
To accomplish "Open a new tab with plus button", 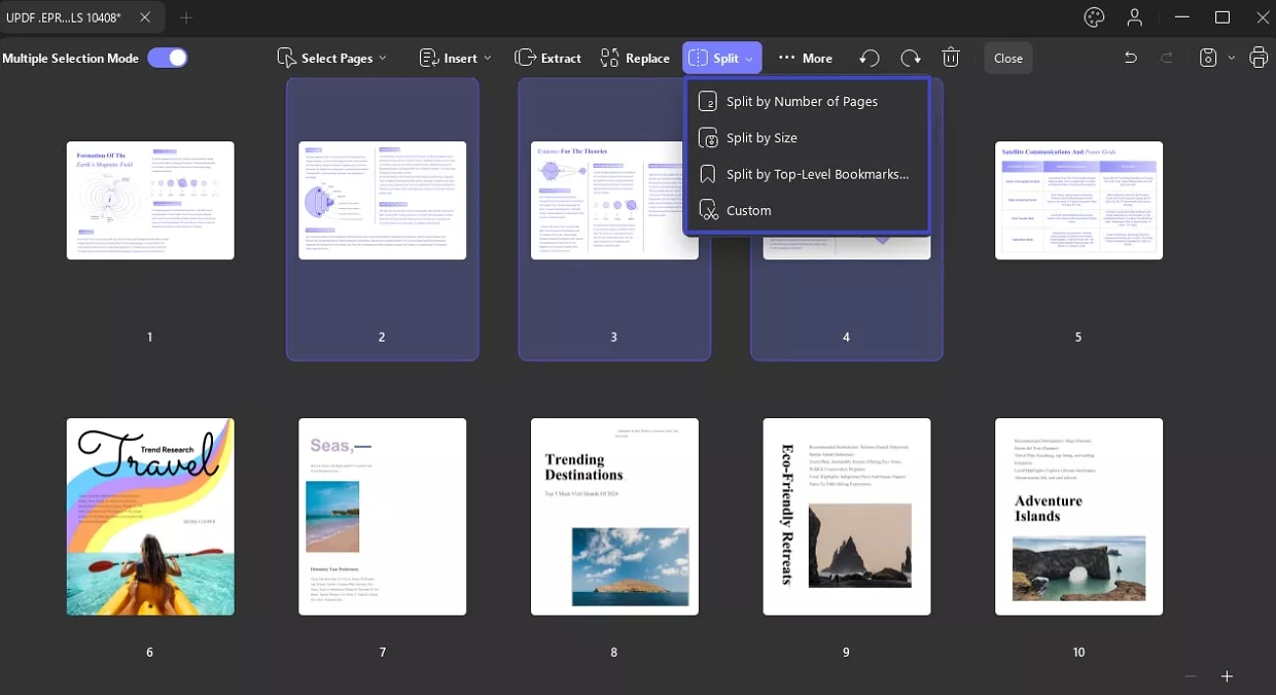I will (x=186, y=18).
